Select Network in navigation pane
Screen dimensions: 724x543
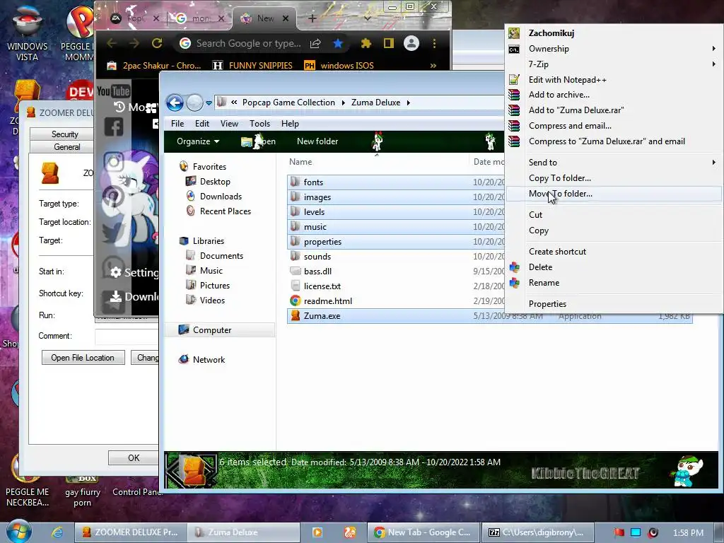pos(209,360)
